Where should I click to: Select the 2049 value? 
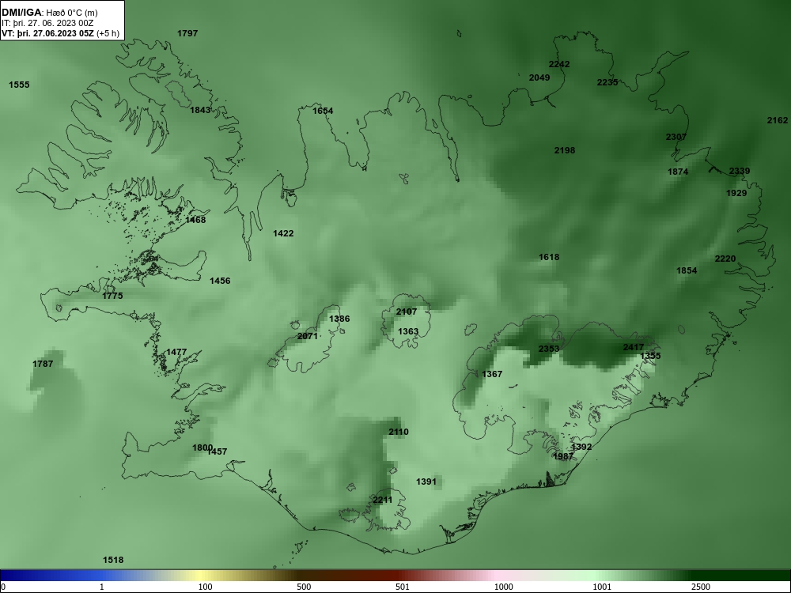pyautogui.click(x=539, y=77)
